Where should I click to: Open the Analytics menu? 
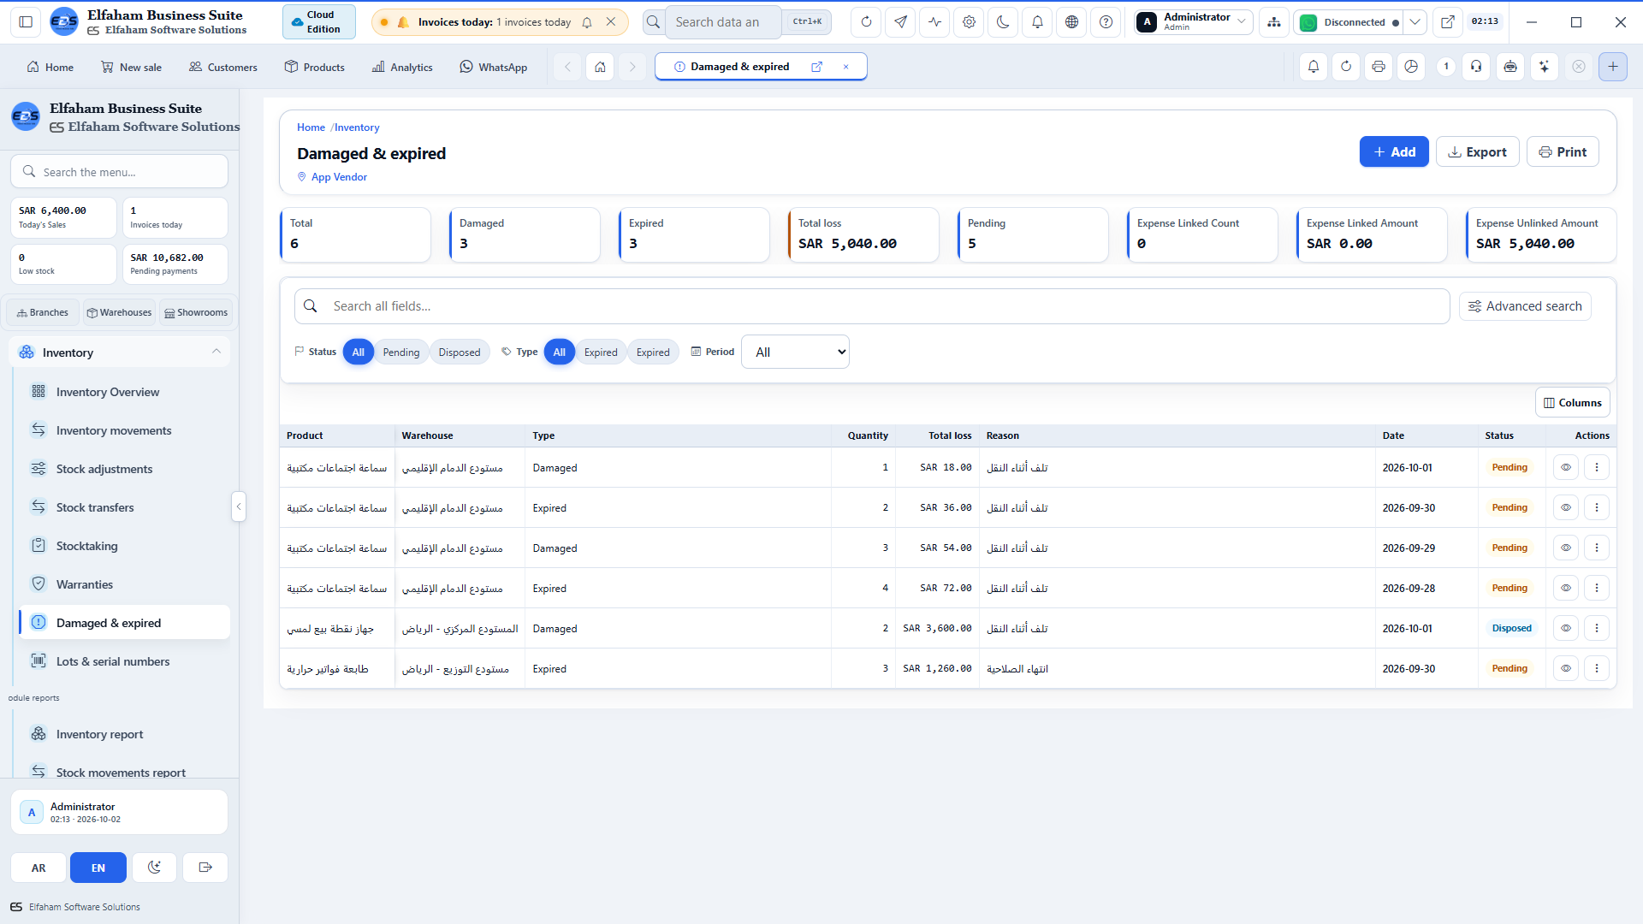[x=402, y=67]
